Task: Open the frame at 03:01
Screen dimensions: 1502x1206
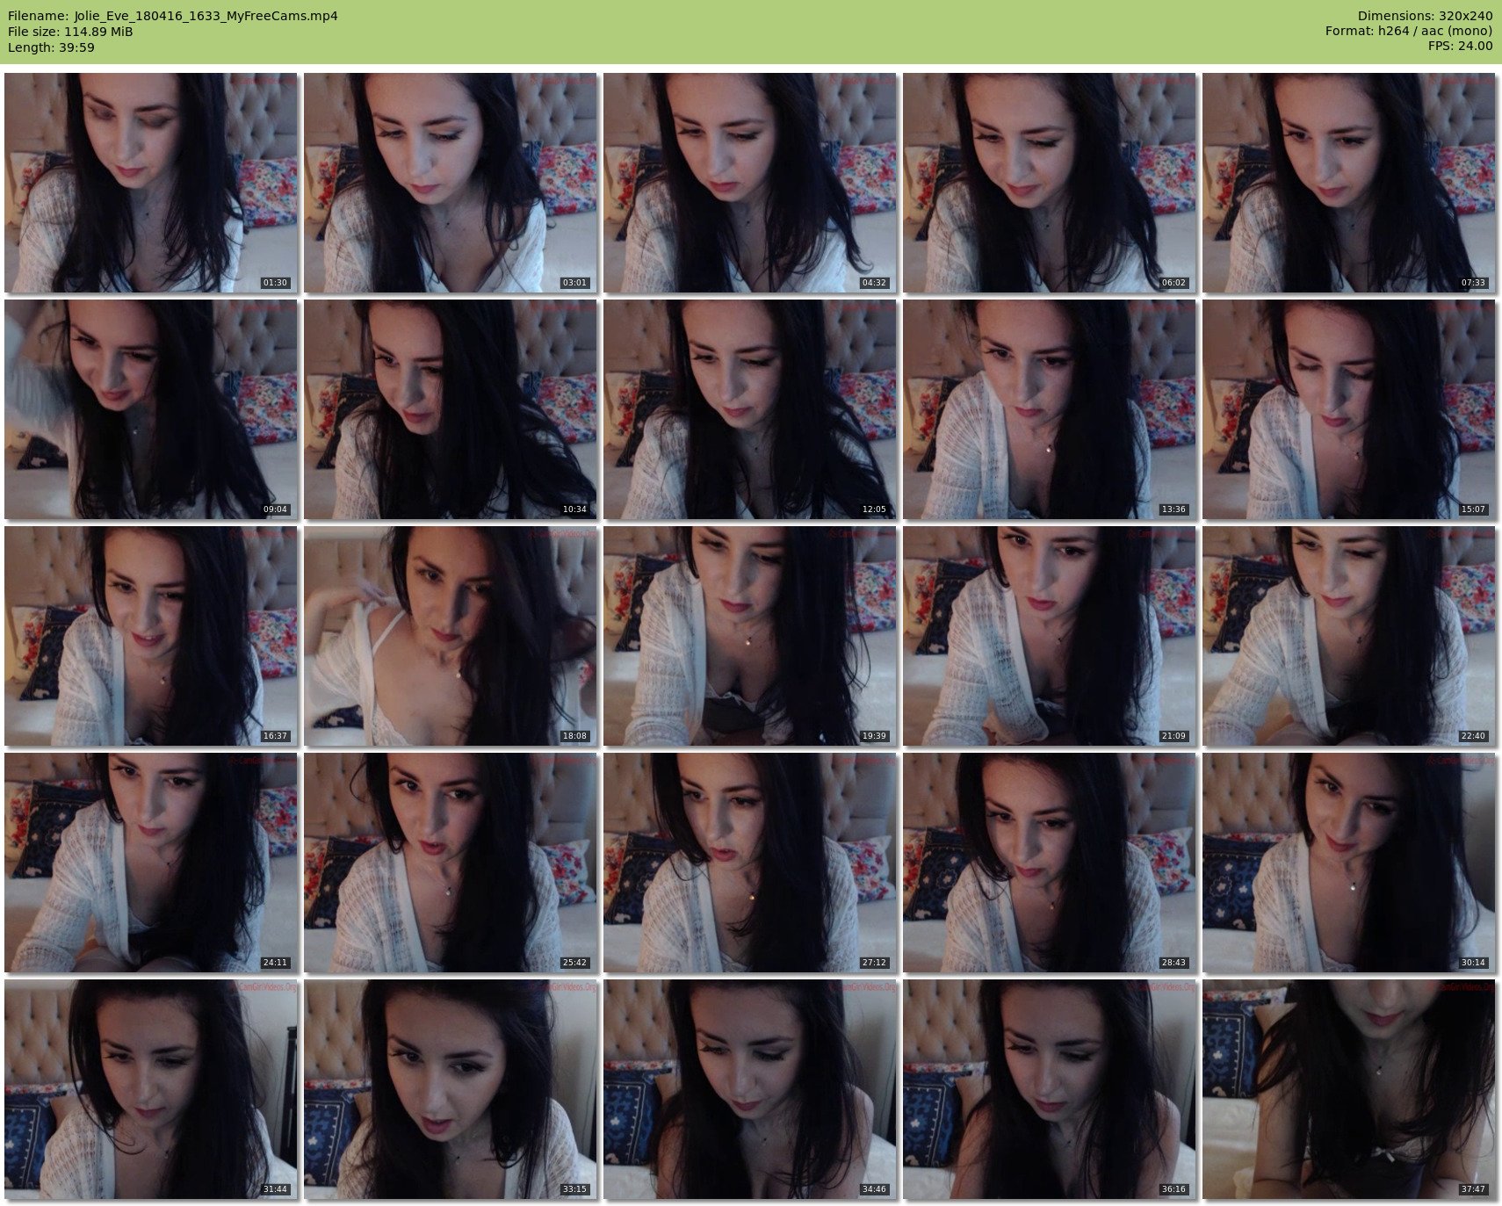Action: pyautogui.click(x=451, y=183)
